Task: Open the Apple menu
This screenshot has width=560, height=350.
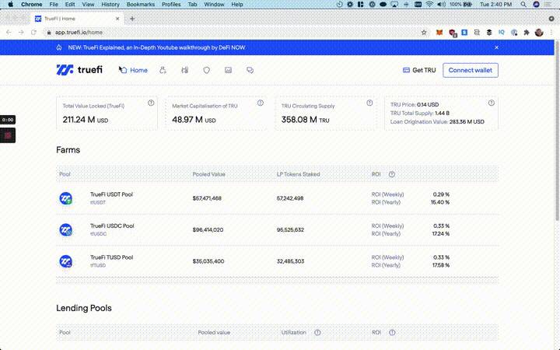Action: [x=11, y=5]
